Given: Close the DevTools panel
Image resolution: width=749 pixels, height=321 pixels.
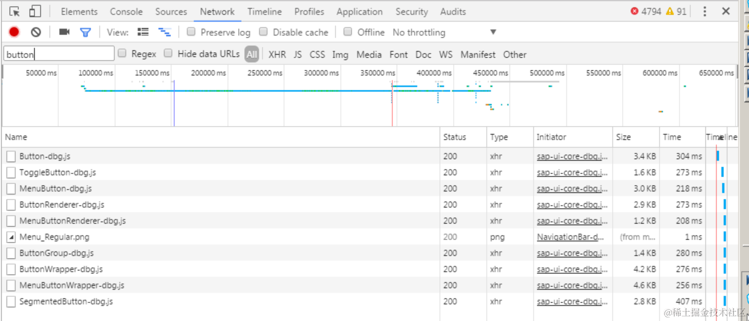Looking at the screenshot, I should [726, 11].
